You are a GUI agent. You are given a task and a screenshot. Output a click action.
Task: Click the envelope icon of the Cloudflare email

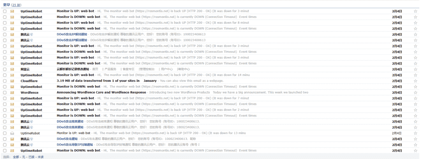(12, 81)
